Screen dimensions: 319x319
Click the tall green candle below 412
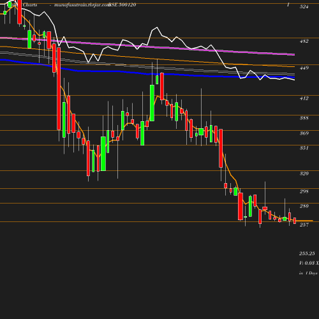click(x=152, y=103)
